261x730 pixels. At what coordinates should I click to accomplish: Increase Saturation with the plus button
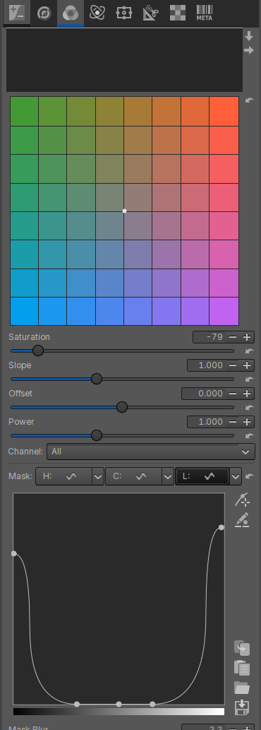pyautogui.click(x=247, y=337)
